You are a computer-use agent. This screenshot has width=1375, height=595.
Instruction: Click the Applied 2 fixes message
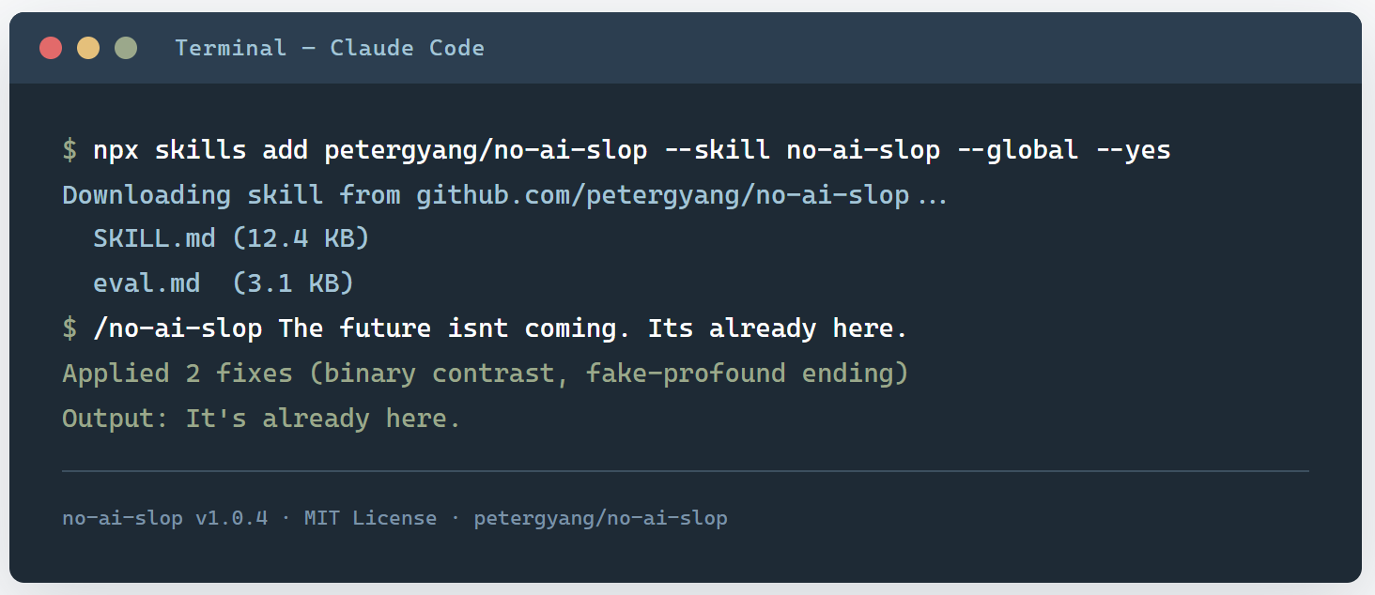coord(486,374)
